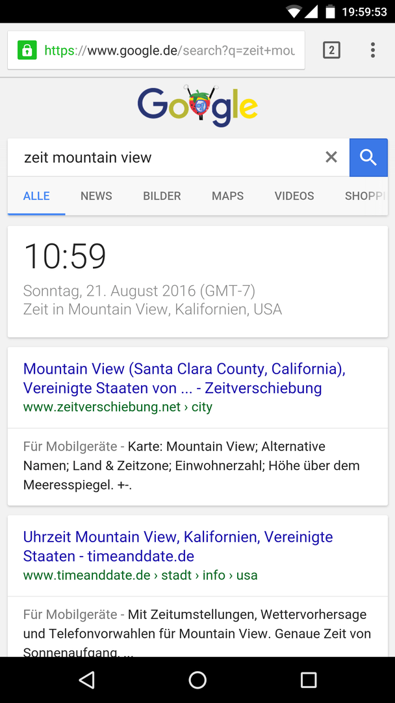This screenshot has height=703, width=395.
Task: Switch to the VIDEOS search tab
Action: [x=294, y=196]
